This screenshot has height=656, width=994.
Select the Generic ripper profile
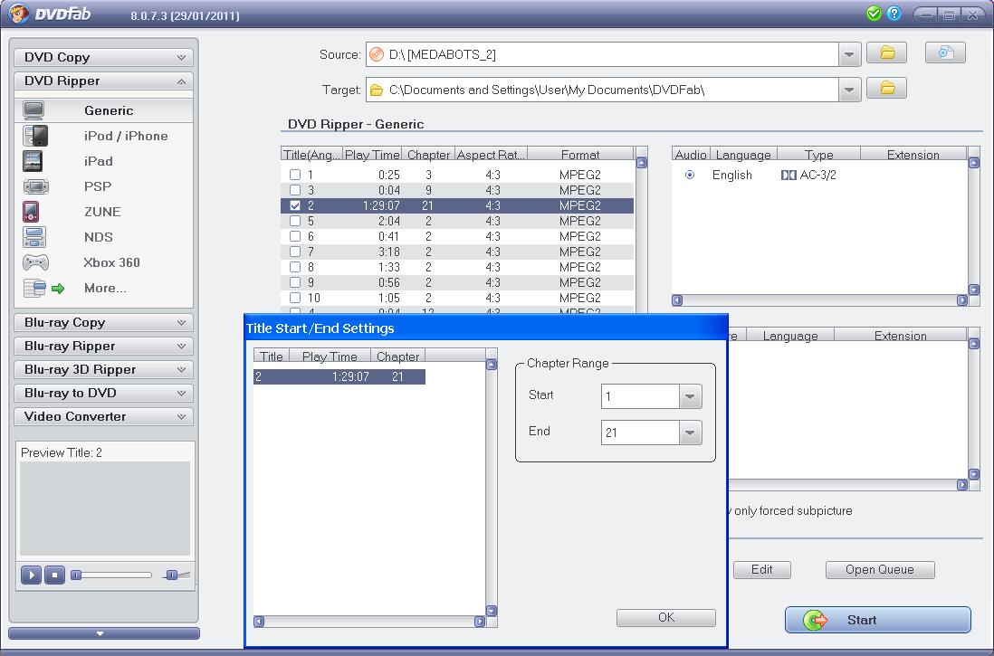click(x=103, y=110)
